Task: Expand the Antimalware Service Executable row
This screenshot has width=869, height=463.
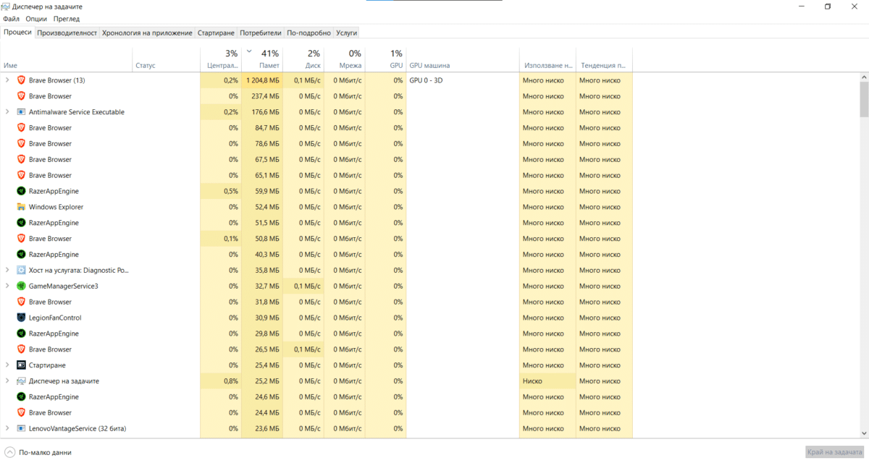Action: point(7,112)
